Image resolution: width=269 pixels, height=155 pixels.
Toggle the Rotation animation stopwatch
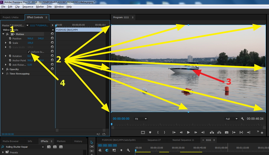(9, 56)
